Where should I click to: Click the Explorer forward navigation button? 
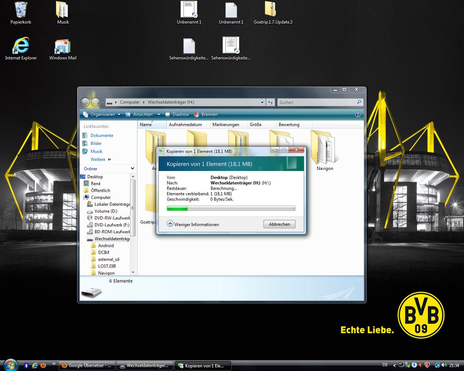tap(95, 102)
